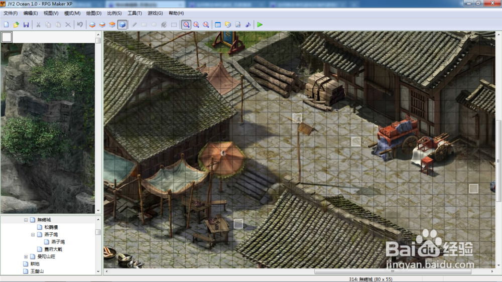Click the Delete X icon
The width and height of the screenshot is (502, 282).
[68, 25]
